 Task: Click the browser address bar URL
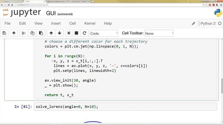click(33, 5)
